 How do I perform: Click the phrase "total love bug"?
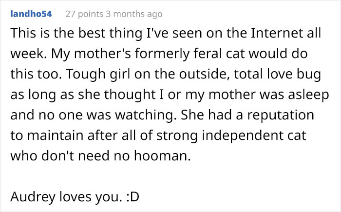pos(277,74)
